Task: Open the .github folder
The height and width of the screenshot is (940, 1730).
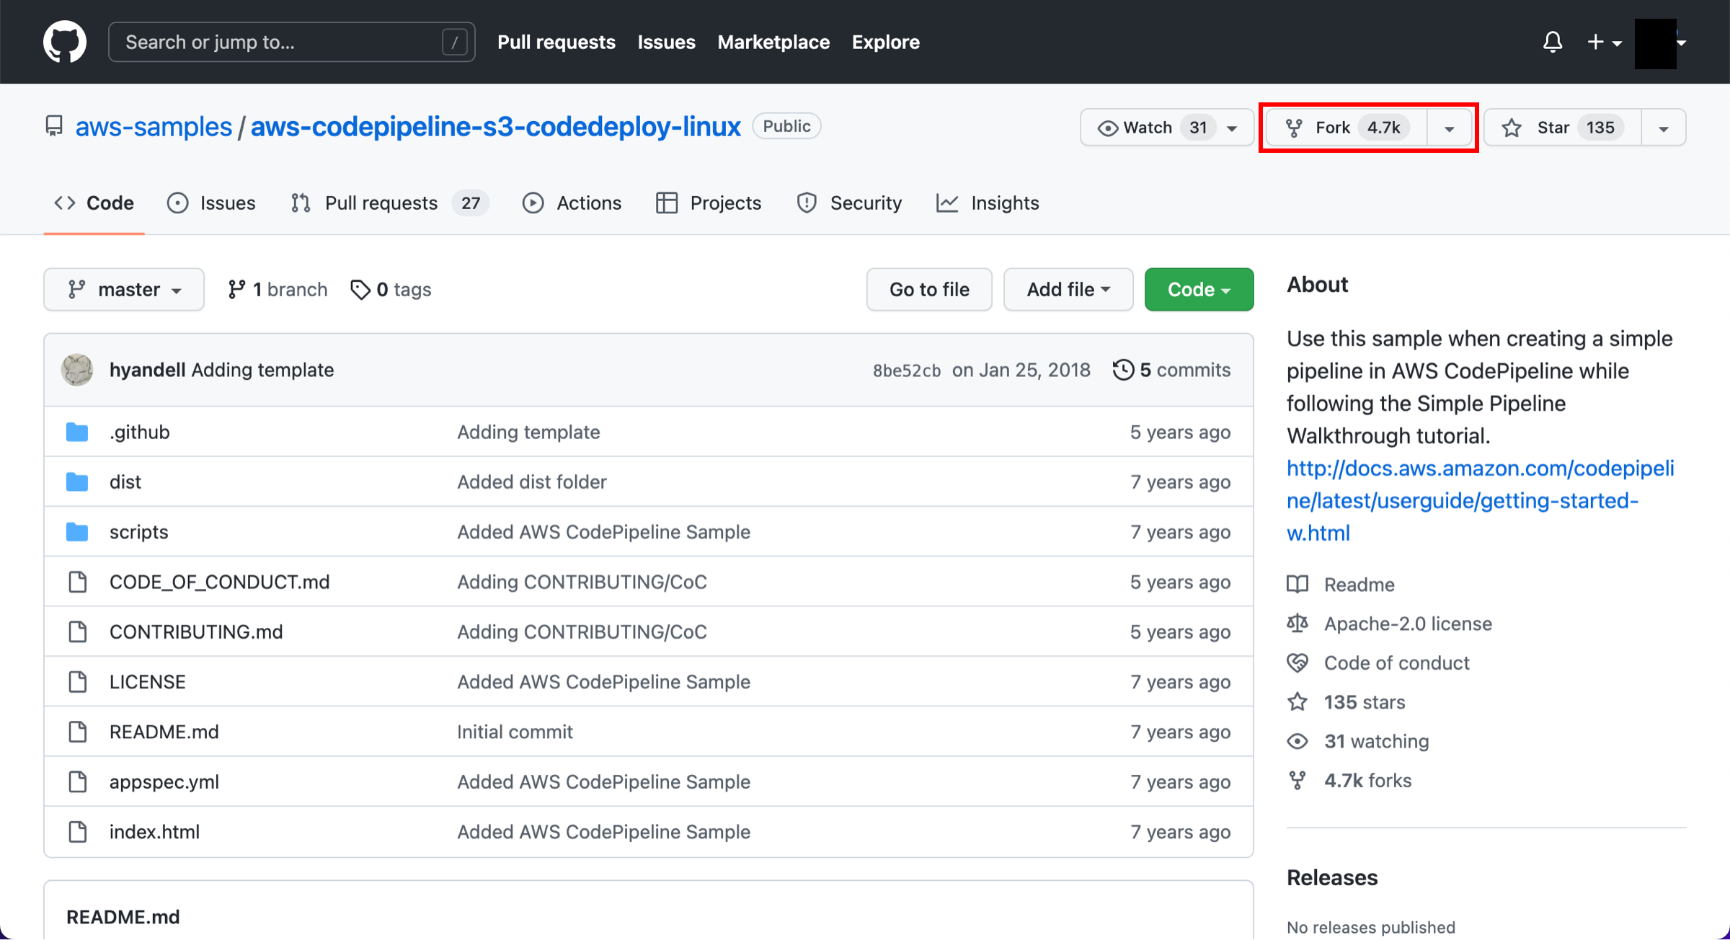Action: click(140, 432)
